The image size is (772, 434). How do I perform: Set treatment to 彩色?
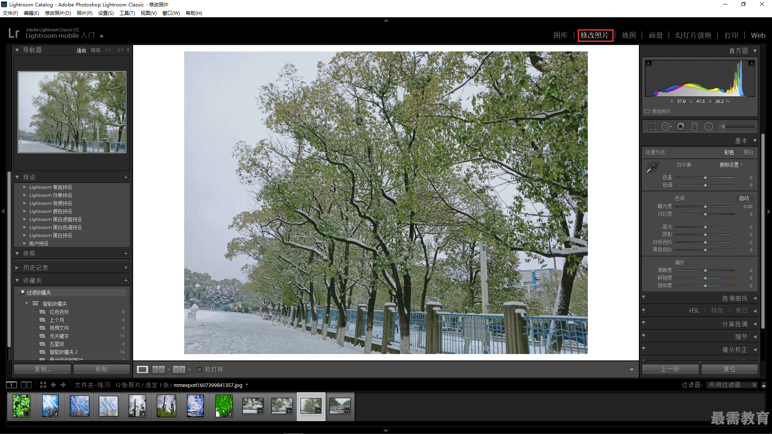[x=729, y=152]
